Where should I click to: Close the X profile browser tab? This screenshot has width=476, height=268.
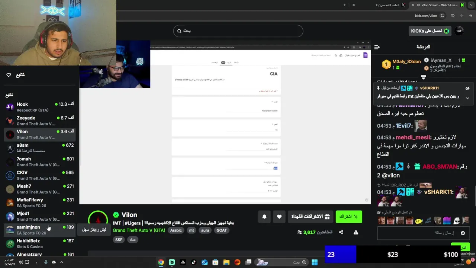click(x=354, y=5)
